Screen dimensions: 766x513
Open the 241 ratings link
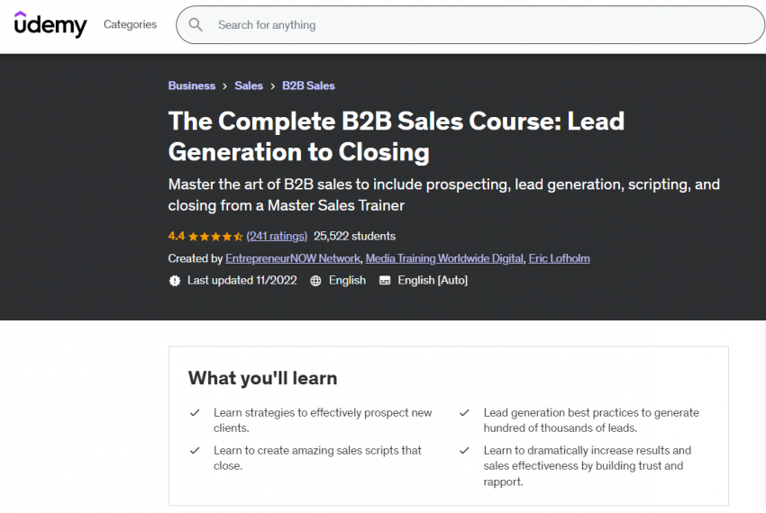click(x=277, y=236)
